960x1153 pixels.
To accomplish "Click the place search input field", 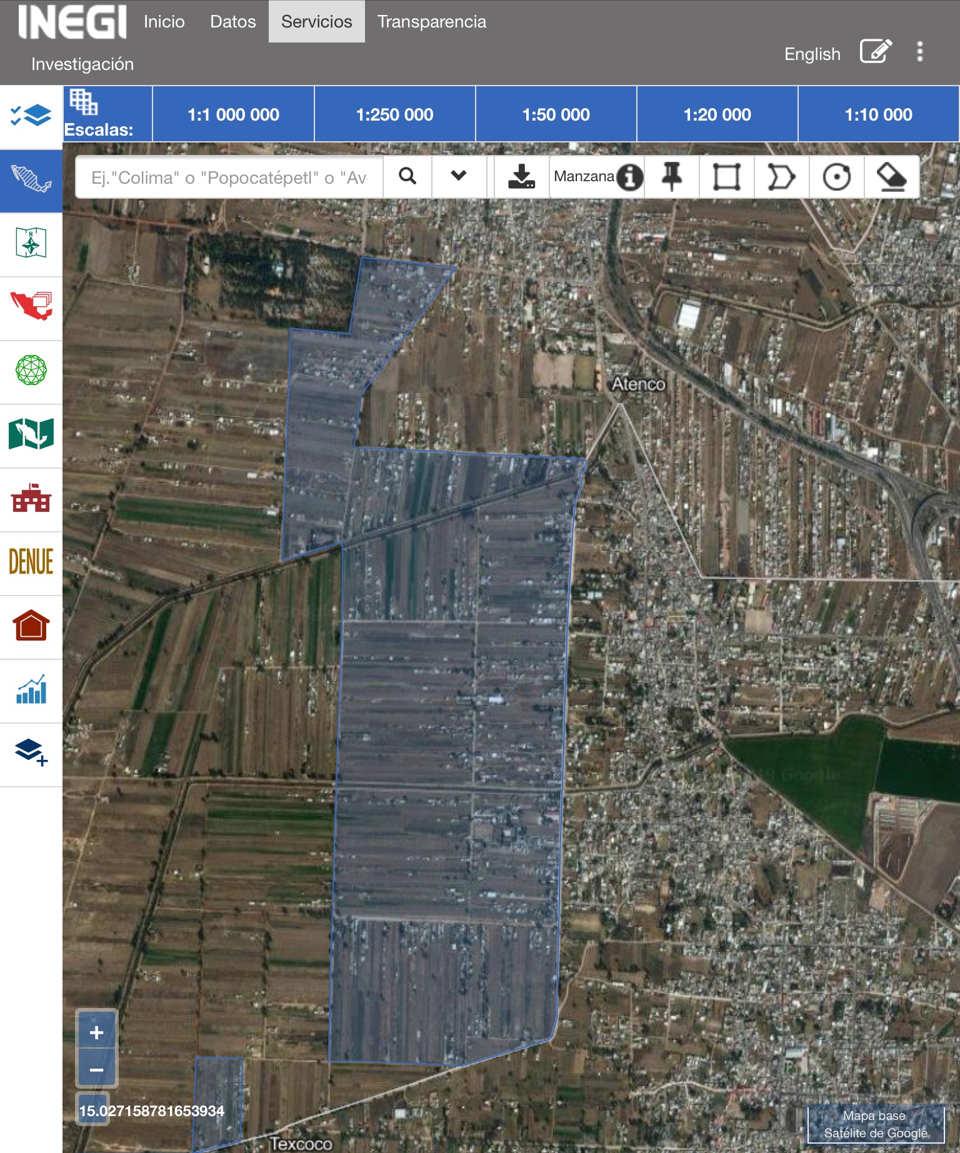I will pyautogui.click(x=229, y=177).
